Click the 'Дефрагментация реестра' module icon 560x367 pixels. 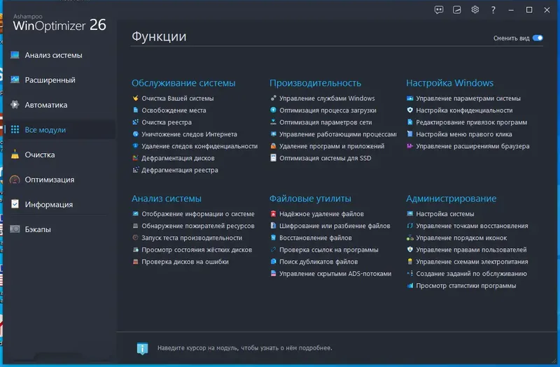(135, 170)
